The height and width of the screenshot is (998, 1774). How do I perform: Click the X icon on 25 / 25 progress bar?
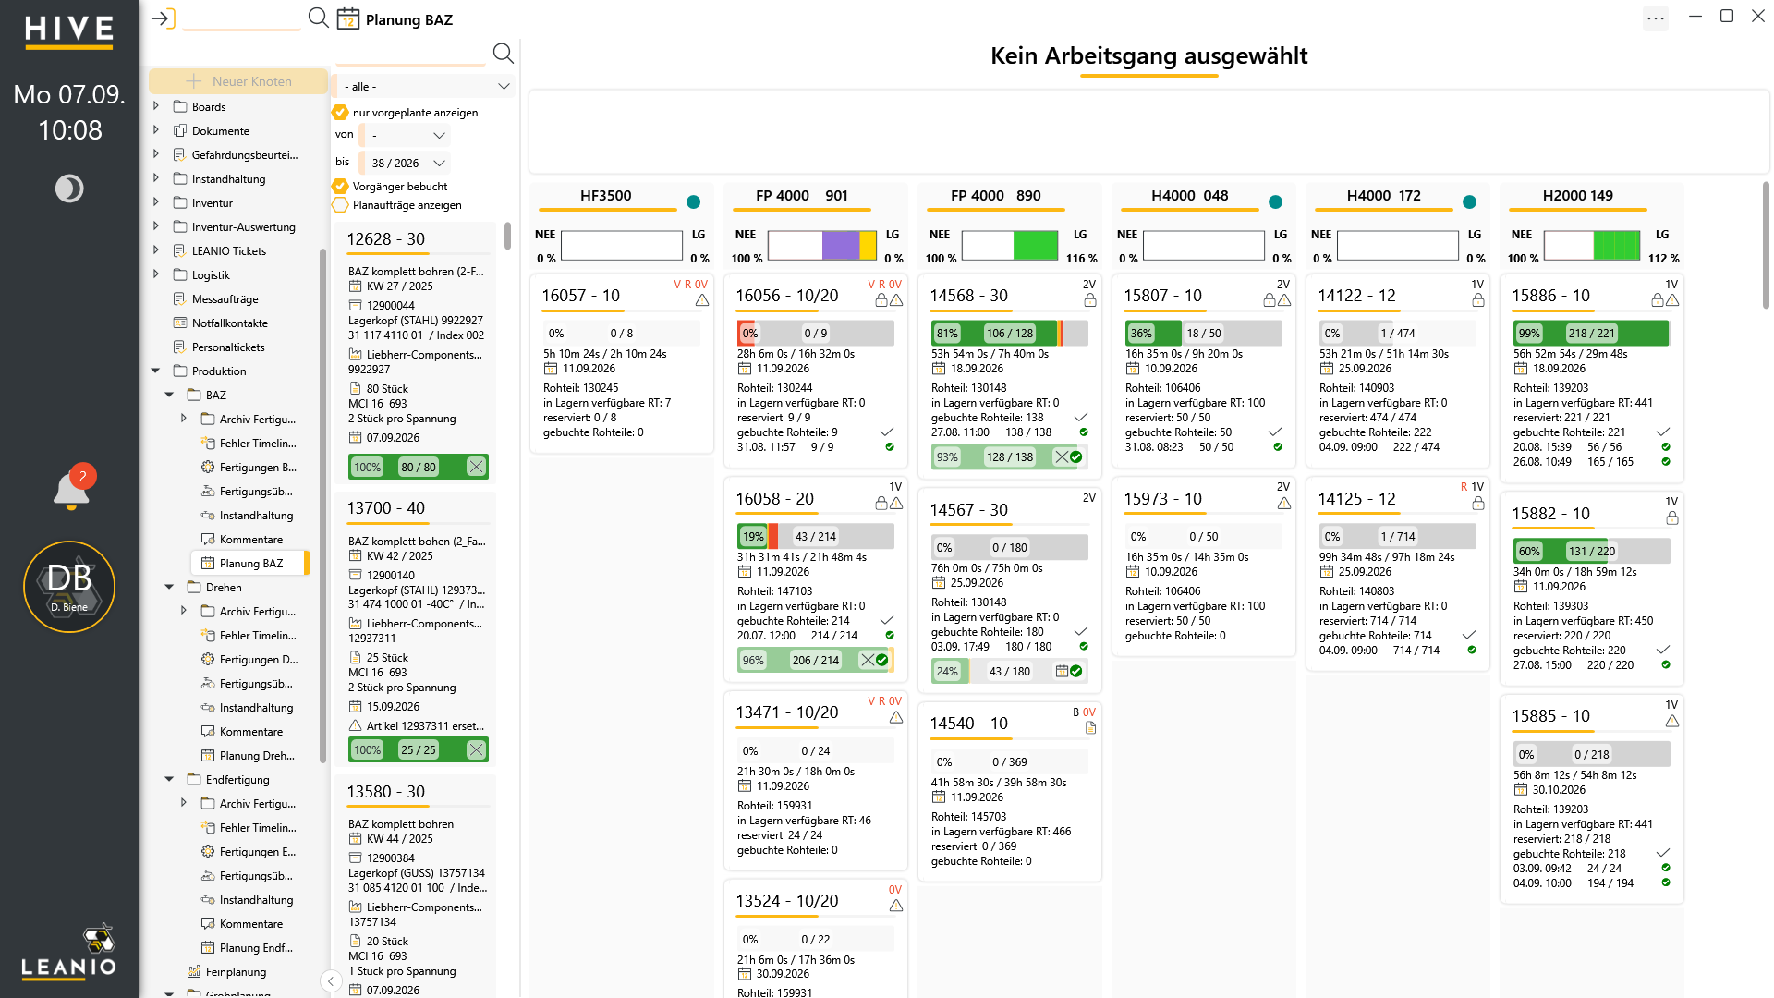coord(476,749)
